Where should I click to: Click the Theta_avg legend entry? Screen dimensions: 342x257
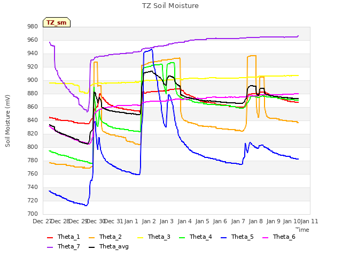(108, 246)
